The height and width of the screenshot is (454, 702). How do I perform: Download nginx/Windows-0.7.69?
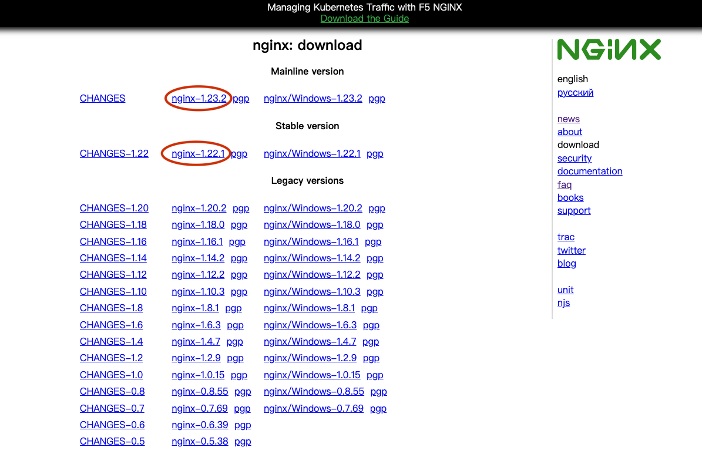[x=313, y=409]
